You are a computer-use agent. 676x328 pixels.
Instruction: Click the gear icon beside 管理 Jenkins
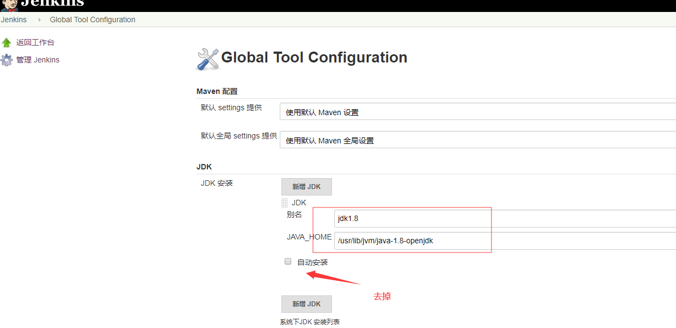(7, 60)
